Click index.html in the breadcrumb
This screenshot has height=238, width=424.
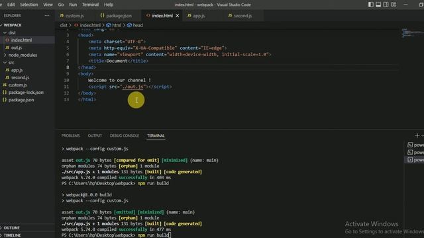point(90,25)
